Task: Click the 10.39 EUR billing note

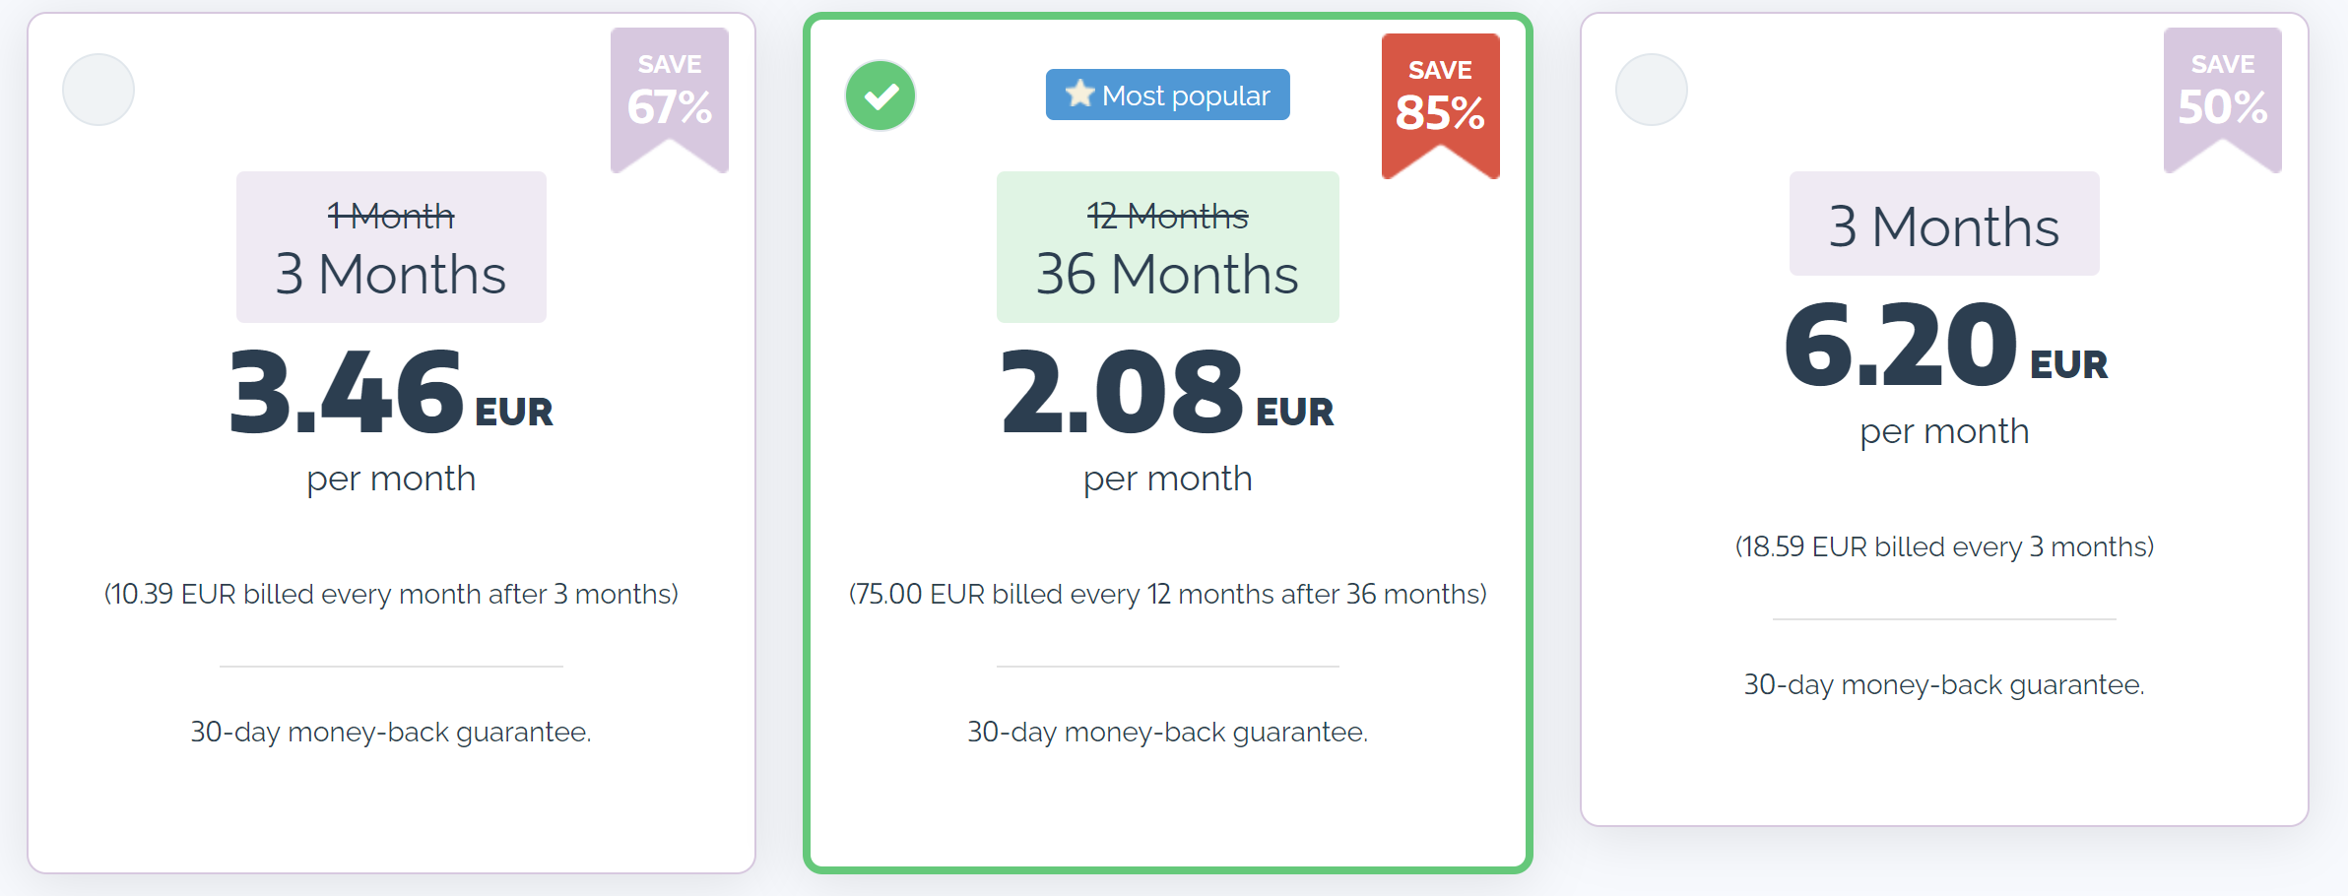Action: [391, 594]
